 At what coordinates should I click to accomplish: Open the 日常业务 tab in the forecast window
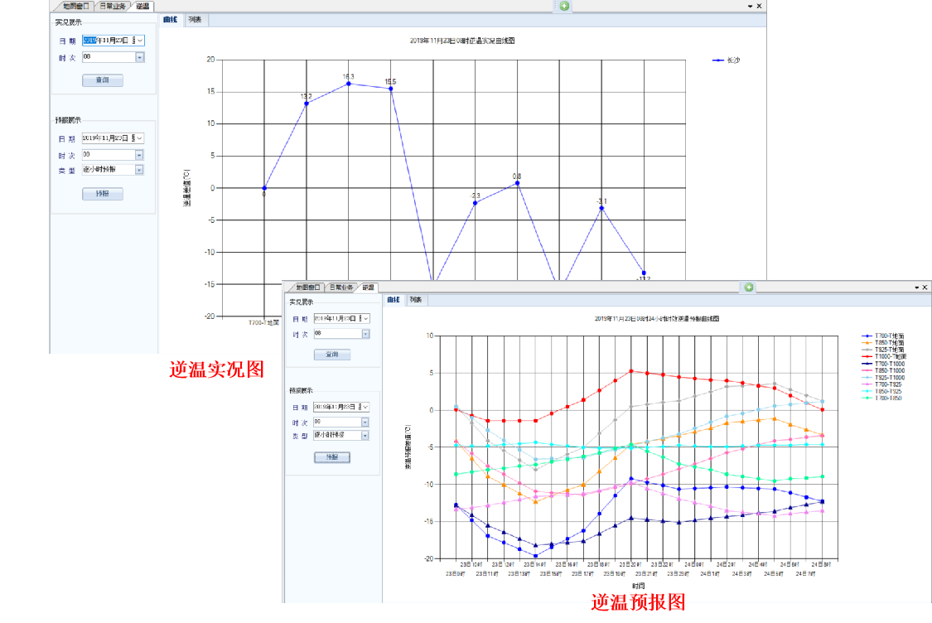click(341, 287)
